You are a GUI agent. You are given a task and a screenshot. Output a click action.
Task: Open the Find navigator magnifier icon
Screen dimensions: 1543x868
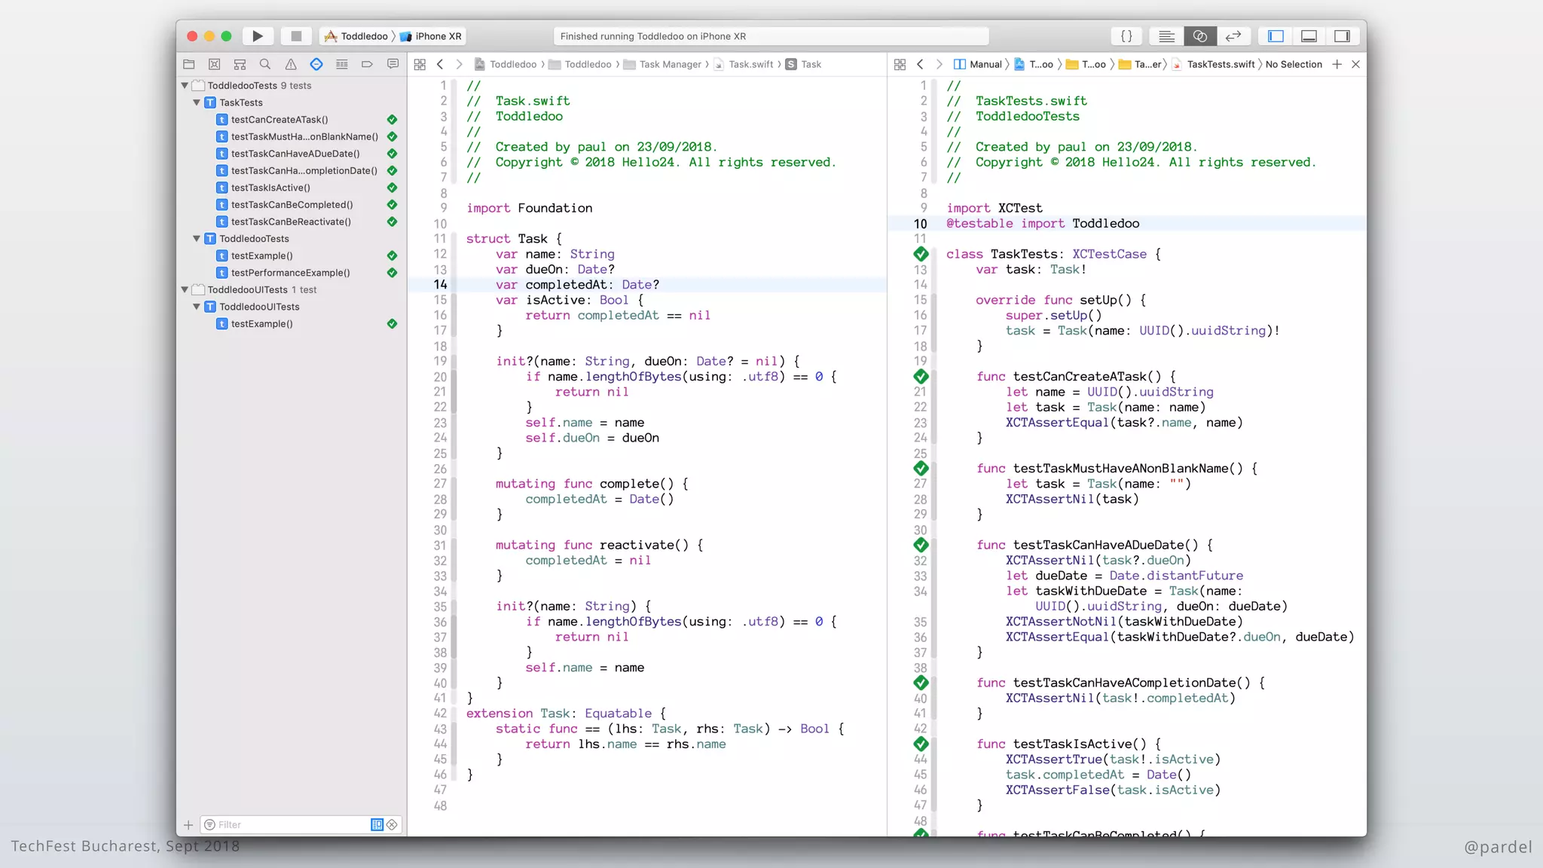(x=265, y=65)
